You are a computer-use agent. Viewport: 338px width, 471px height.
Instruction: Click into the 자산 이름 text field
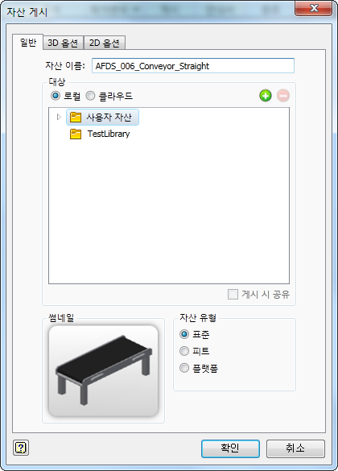pyautogui.click(x=193, y=66)
